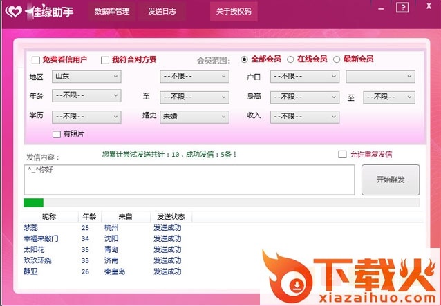Select the row for 梦蕊
The height and width of the screenshot is (306, 441).
tap(222, 228)
